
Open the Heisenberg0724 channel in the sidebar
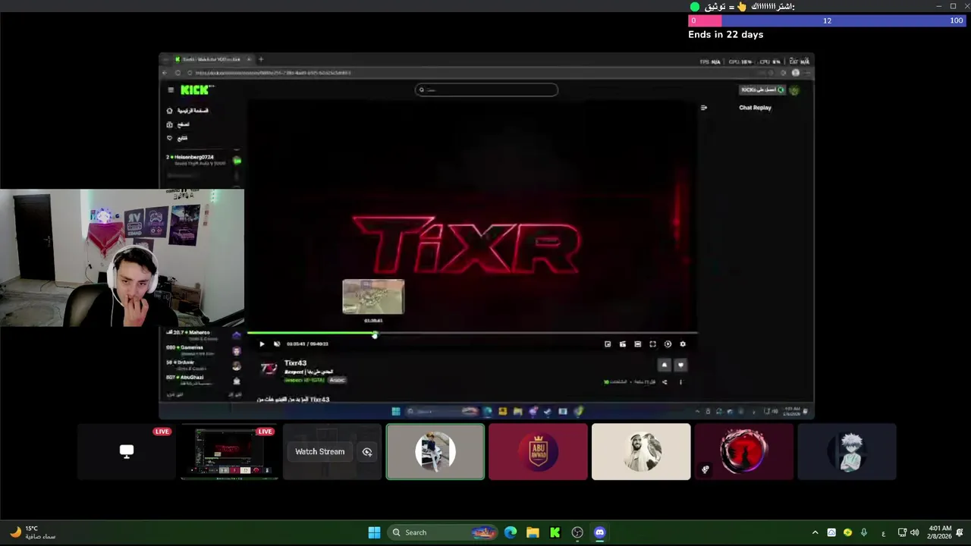(203, 160)
